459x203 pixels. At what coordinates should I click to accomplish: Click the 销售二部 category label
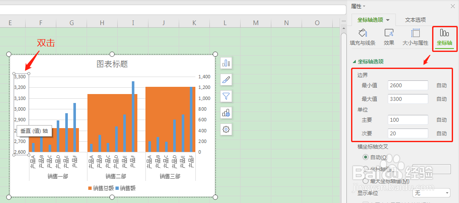[116, 176]
